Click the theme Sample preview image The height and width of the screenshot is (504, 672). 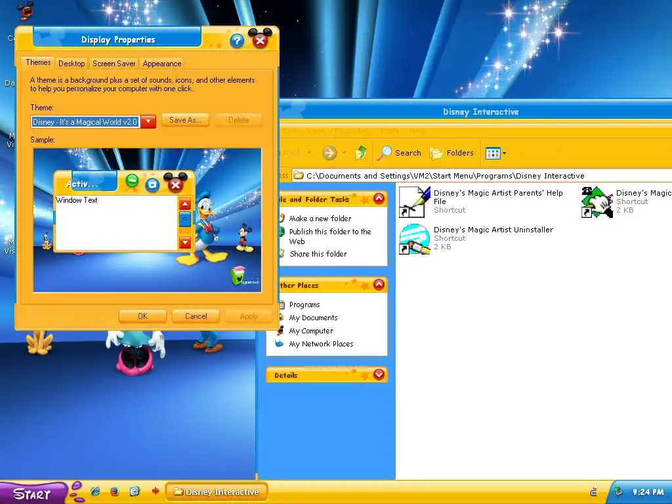[x=148, y=220]
